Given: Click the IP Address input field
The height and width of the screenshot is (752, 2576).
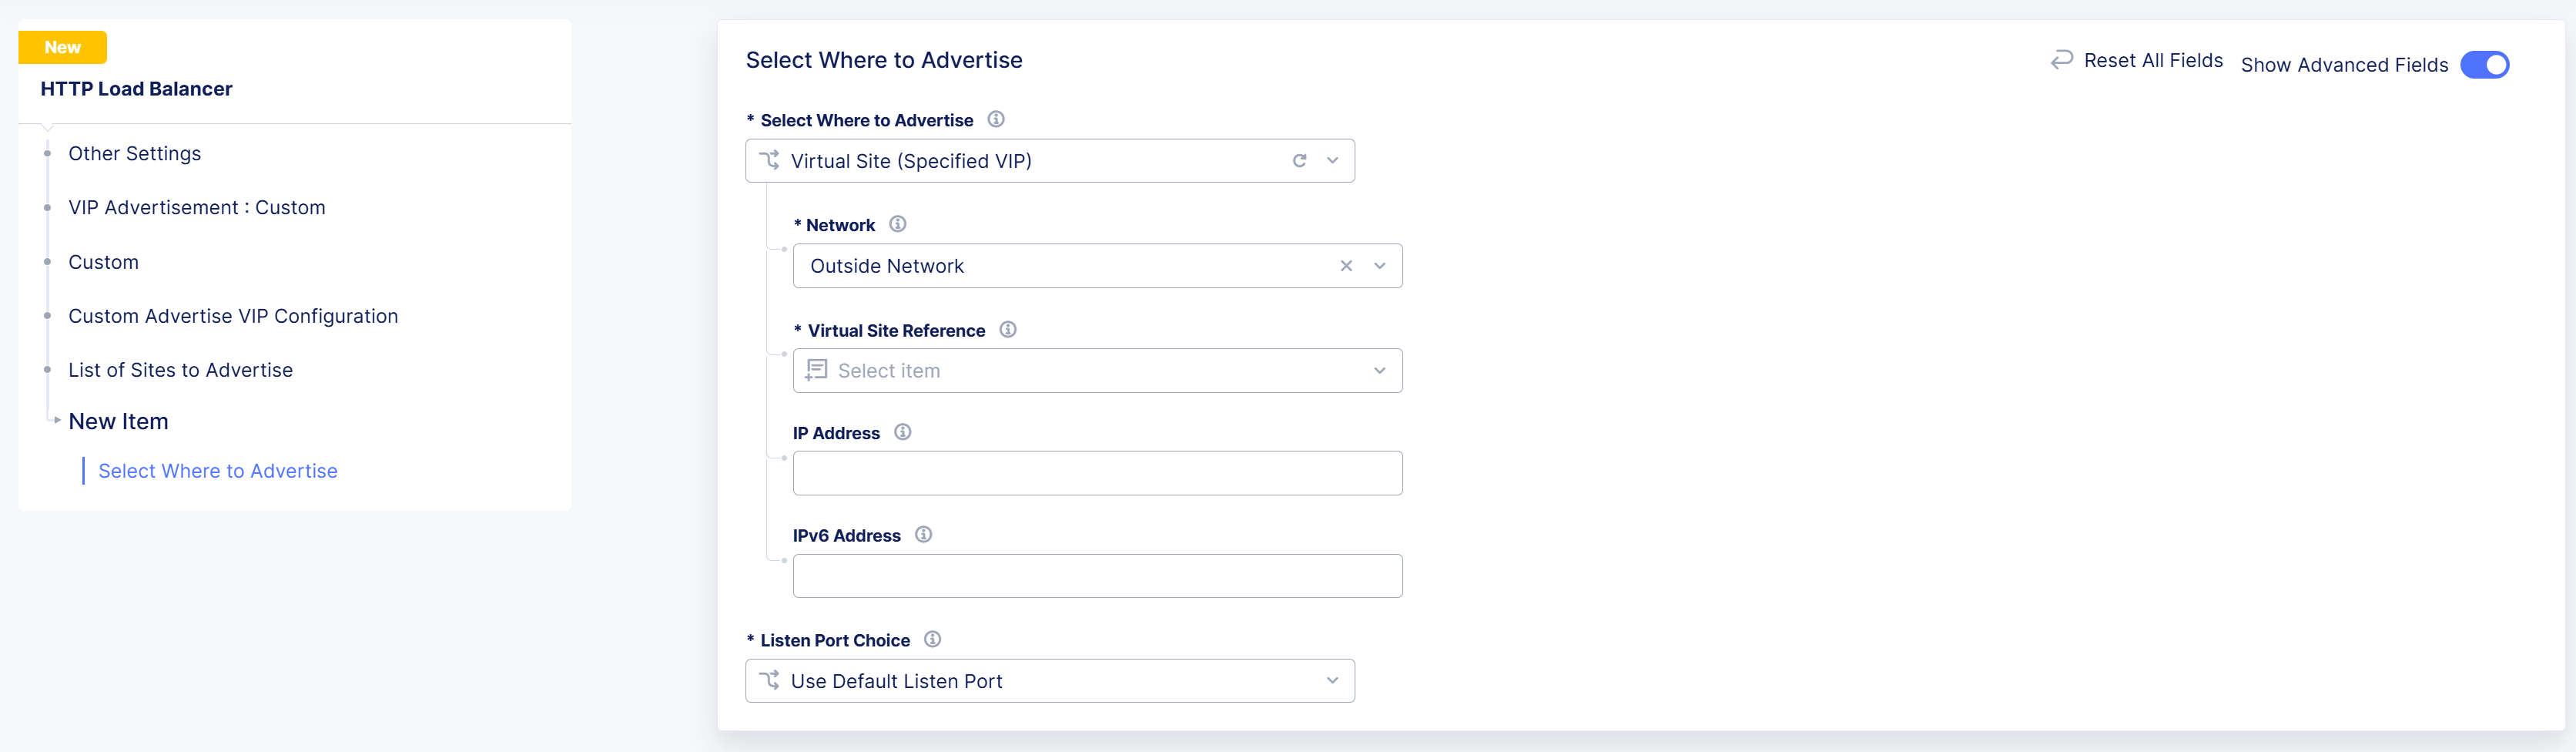Looking at the screenshot, I should (x=1097, y=473).
